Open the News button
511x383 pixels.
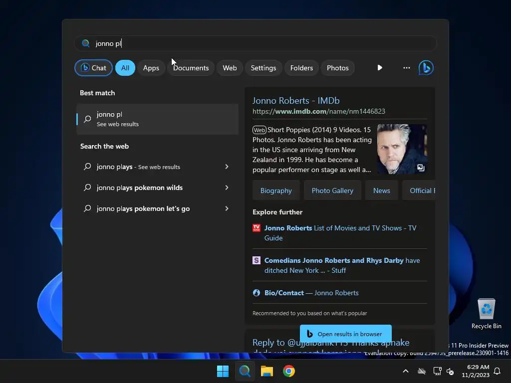(x=382, y=191)
